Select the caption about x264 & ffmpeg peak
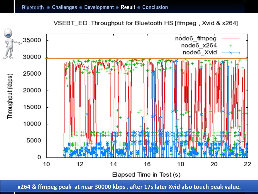This screenshot has height=194, width=258. click(129, 187)
